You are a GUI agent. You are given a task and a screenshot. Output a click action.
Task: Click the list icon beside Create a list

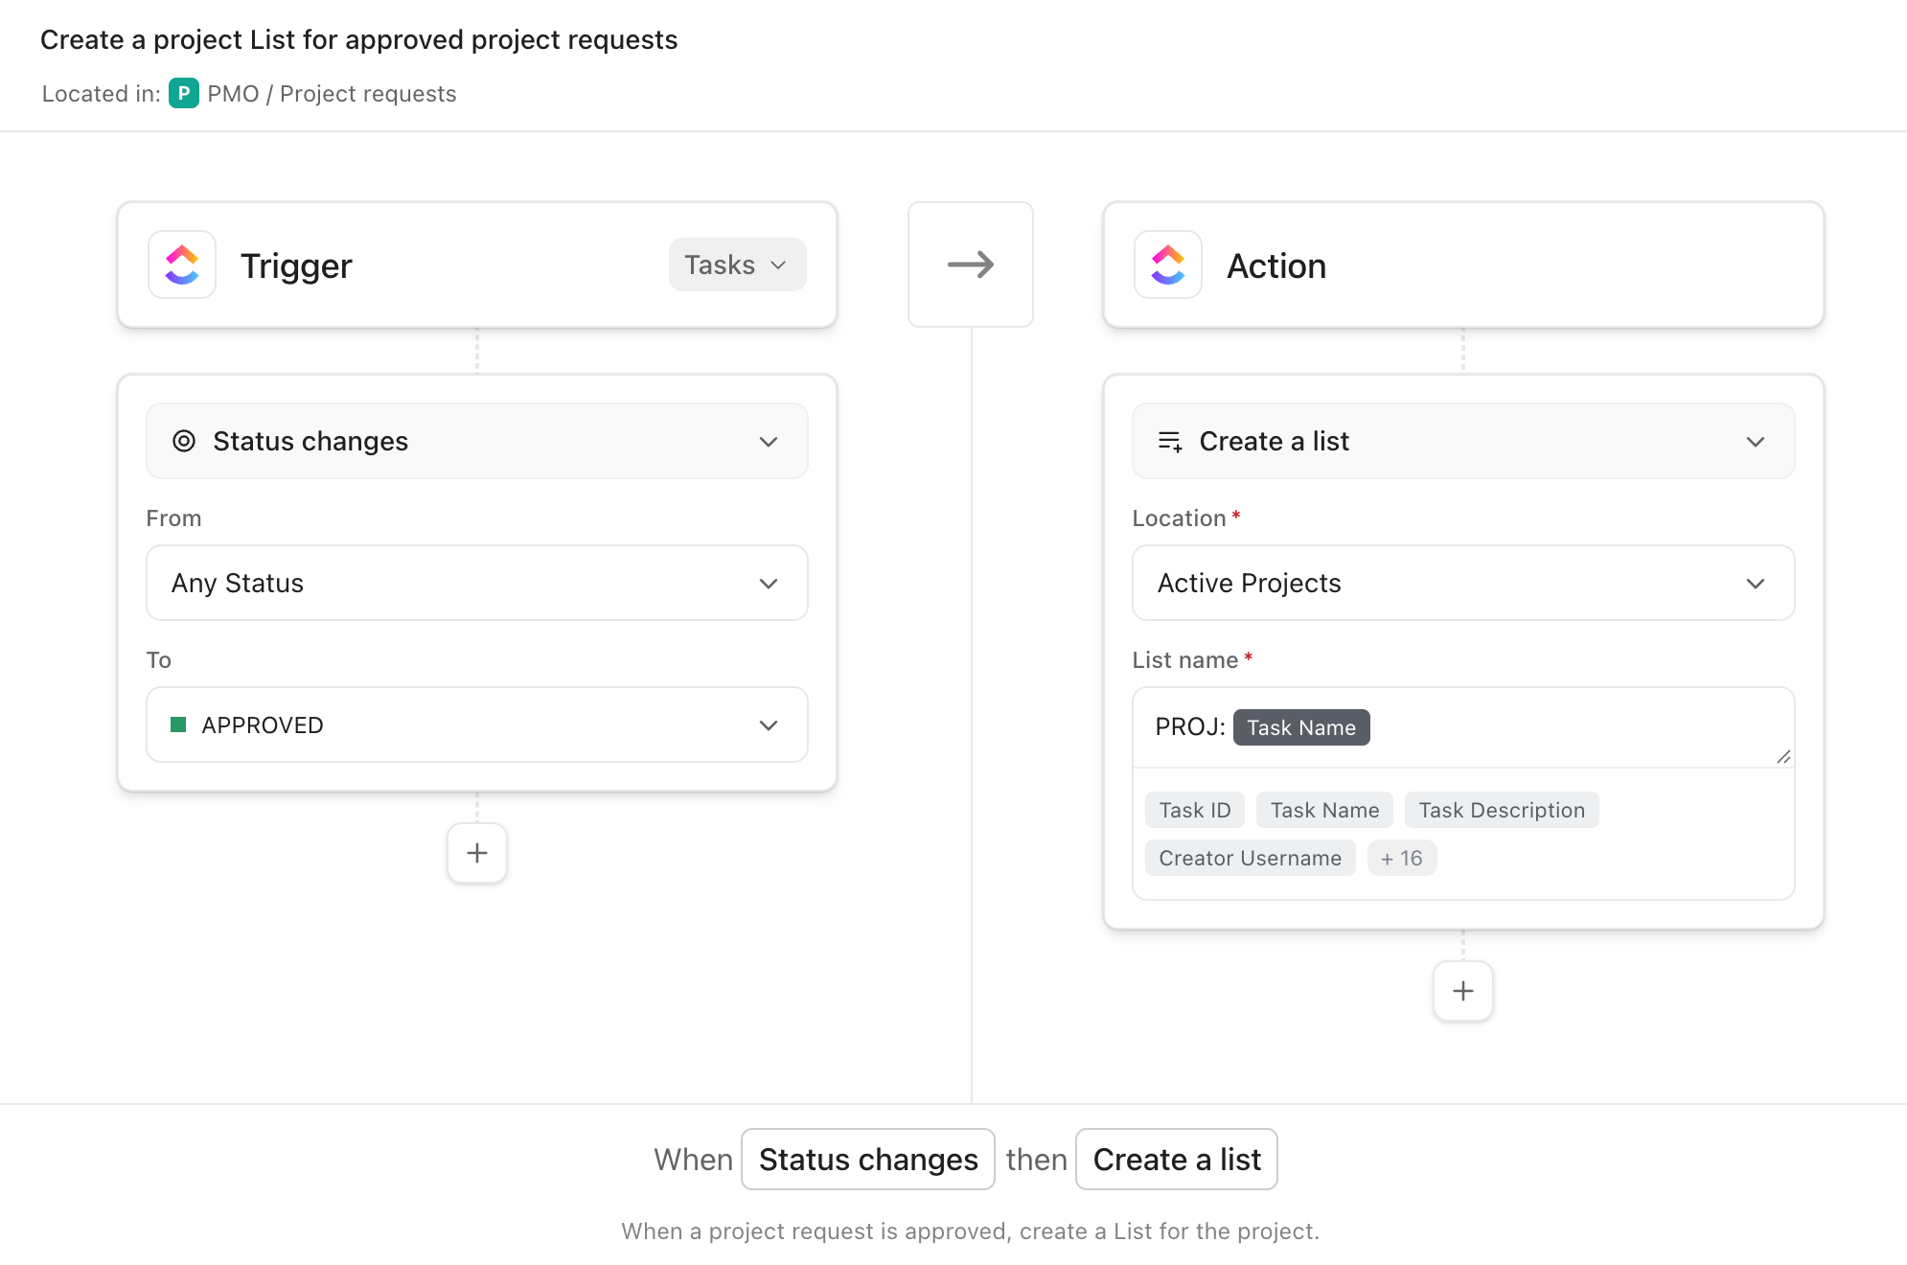[x=1169, y=441]
